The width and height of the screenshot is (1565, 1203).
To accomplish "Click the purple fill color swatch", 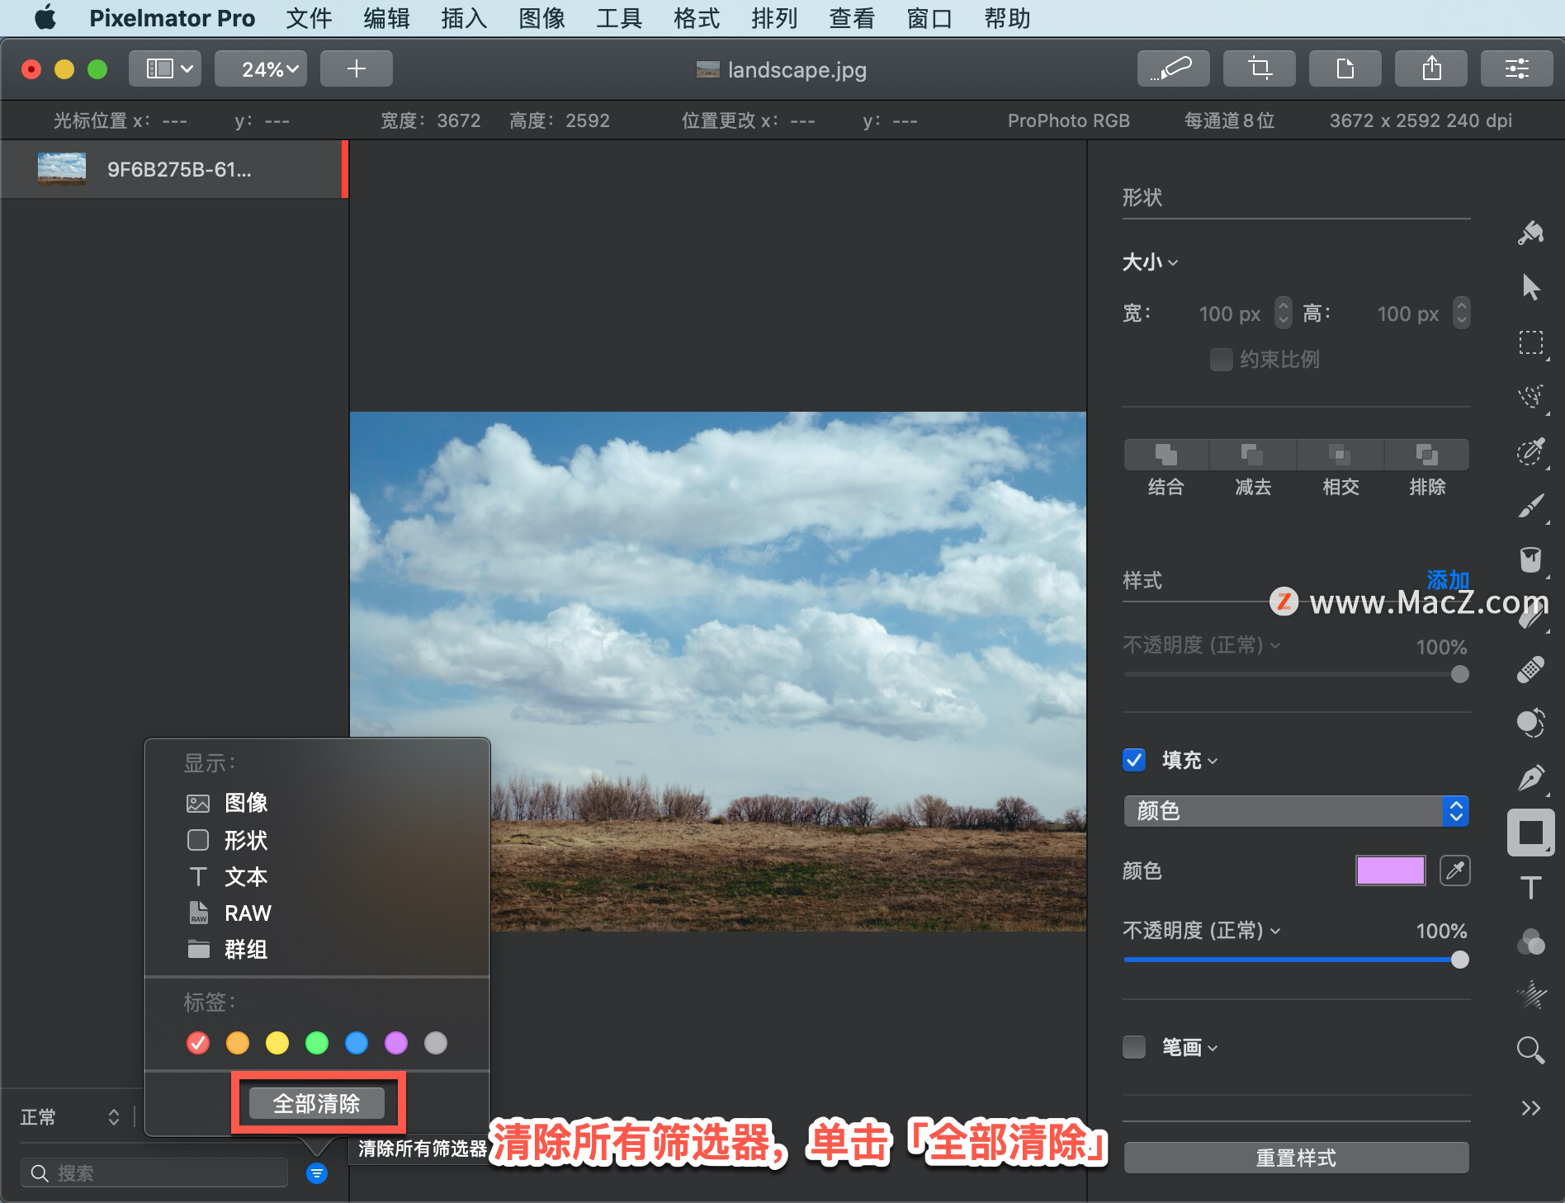I will pos(1390,870).
